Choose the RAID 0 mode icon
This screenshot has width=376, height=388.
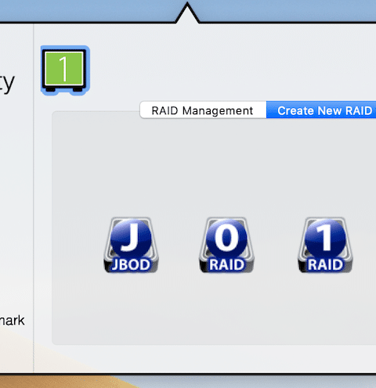(x=226, y=245)
